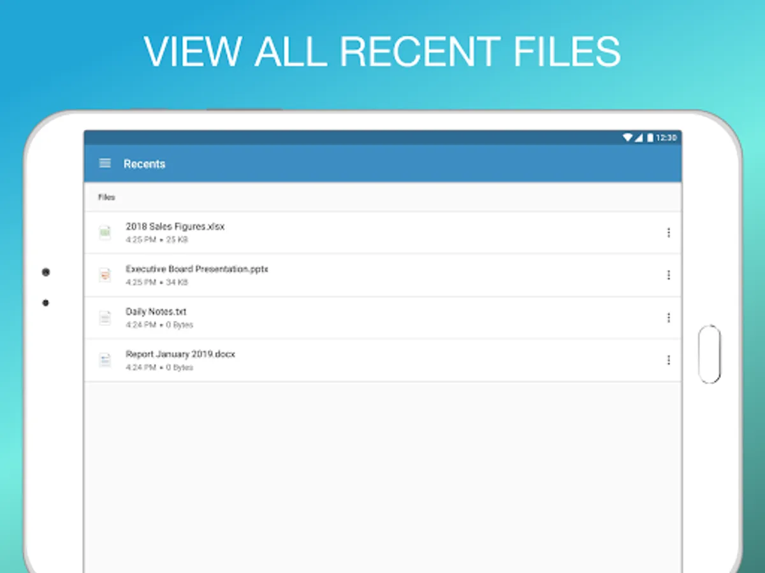Click the Recents title in the header
Screen dimensions: 765x573
coord(144,164)
